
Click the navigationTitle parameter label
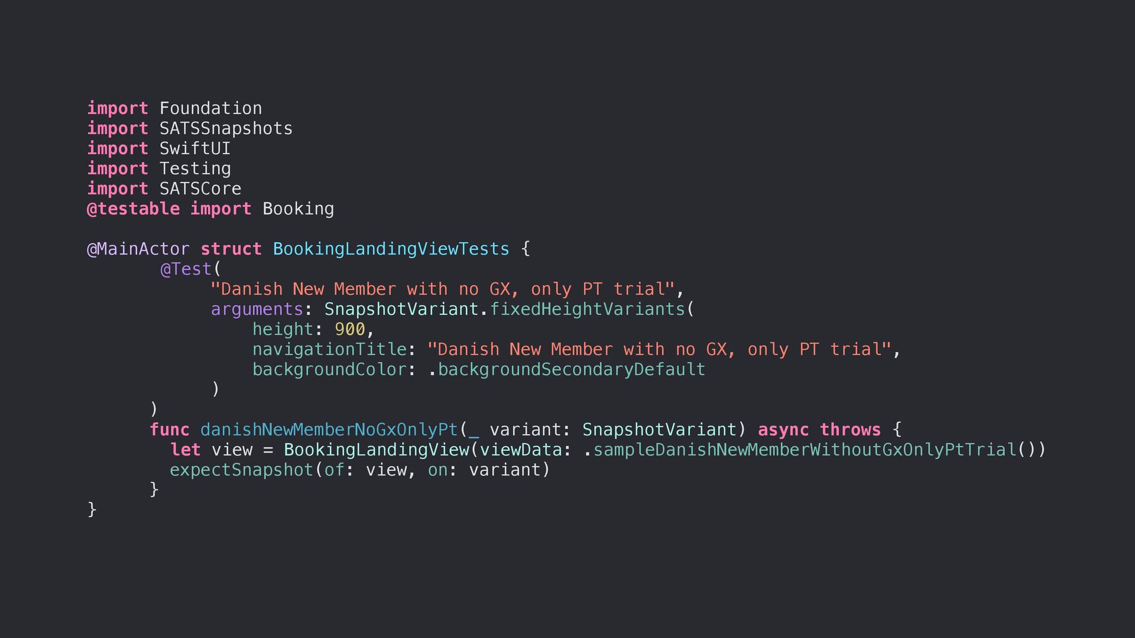point(329,350)
